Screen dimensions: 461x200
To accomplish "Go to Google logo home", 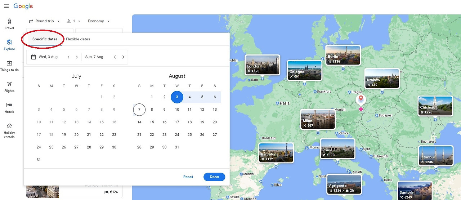I will tap(23, 6).
